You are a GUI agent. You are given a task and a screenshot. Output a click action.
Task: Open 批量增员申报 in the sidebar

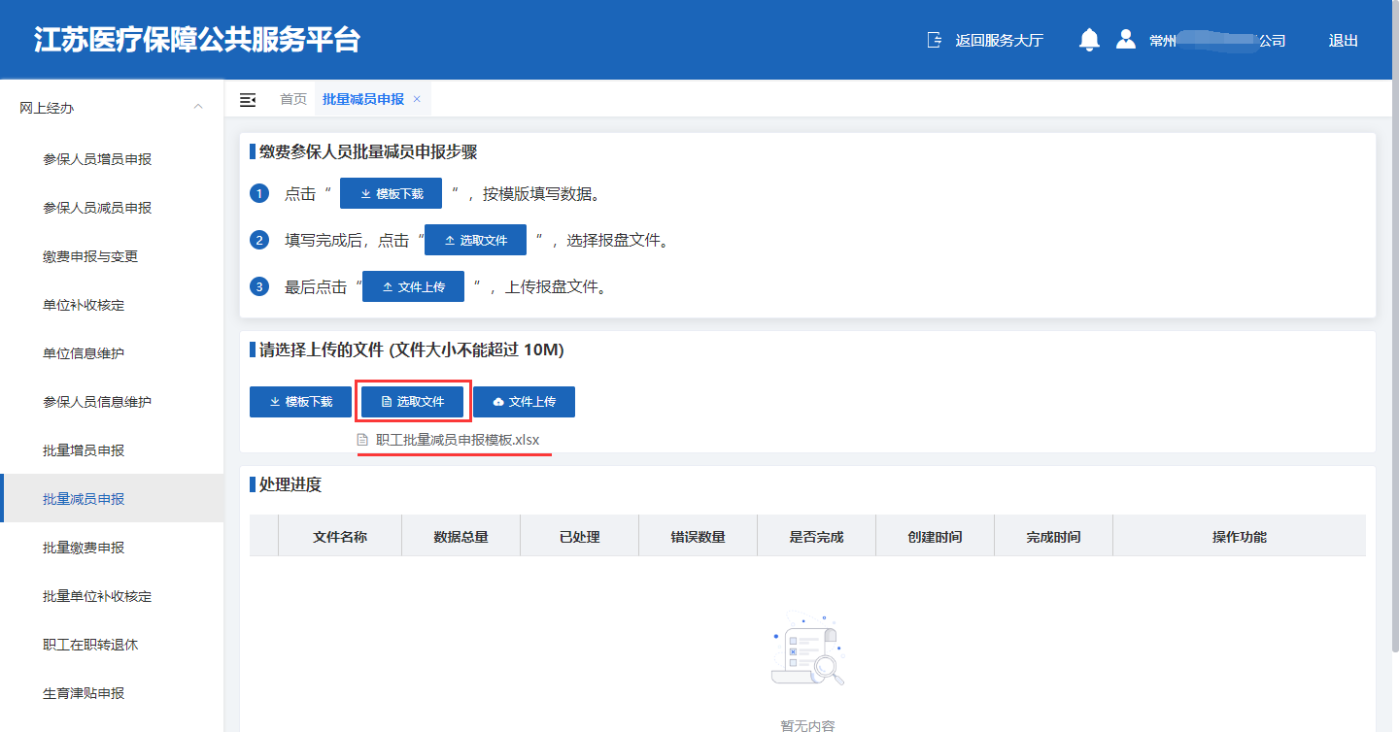[84, 450]
